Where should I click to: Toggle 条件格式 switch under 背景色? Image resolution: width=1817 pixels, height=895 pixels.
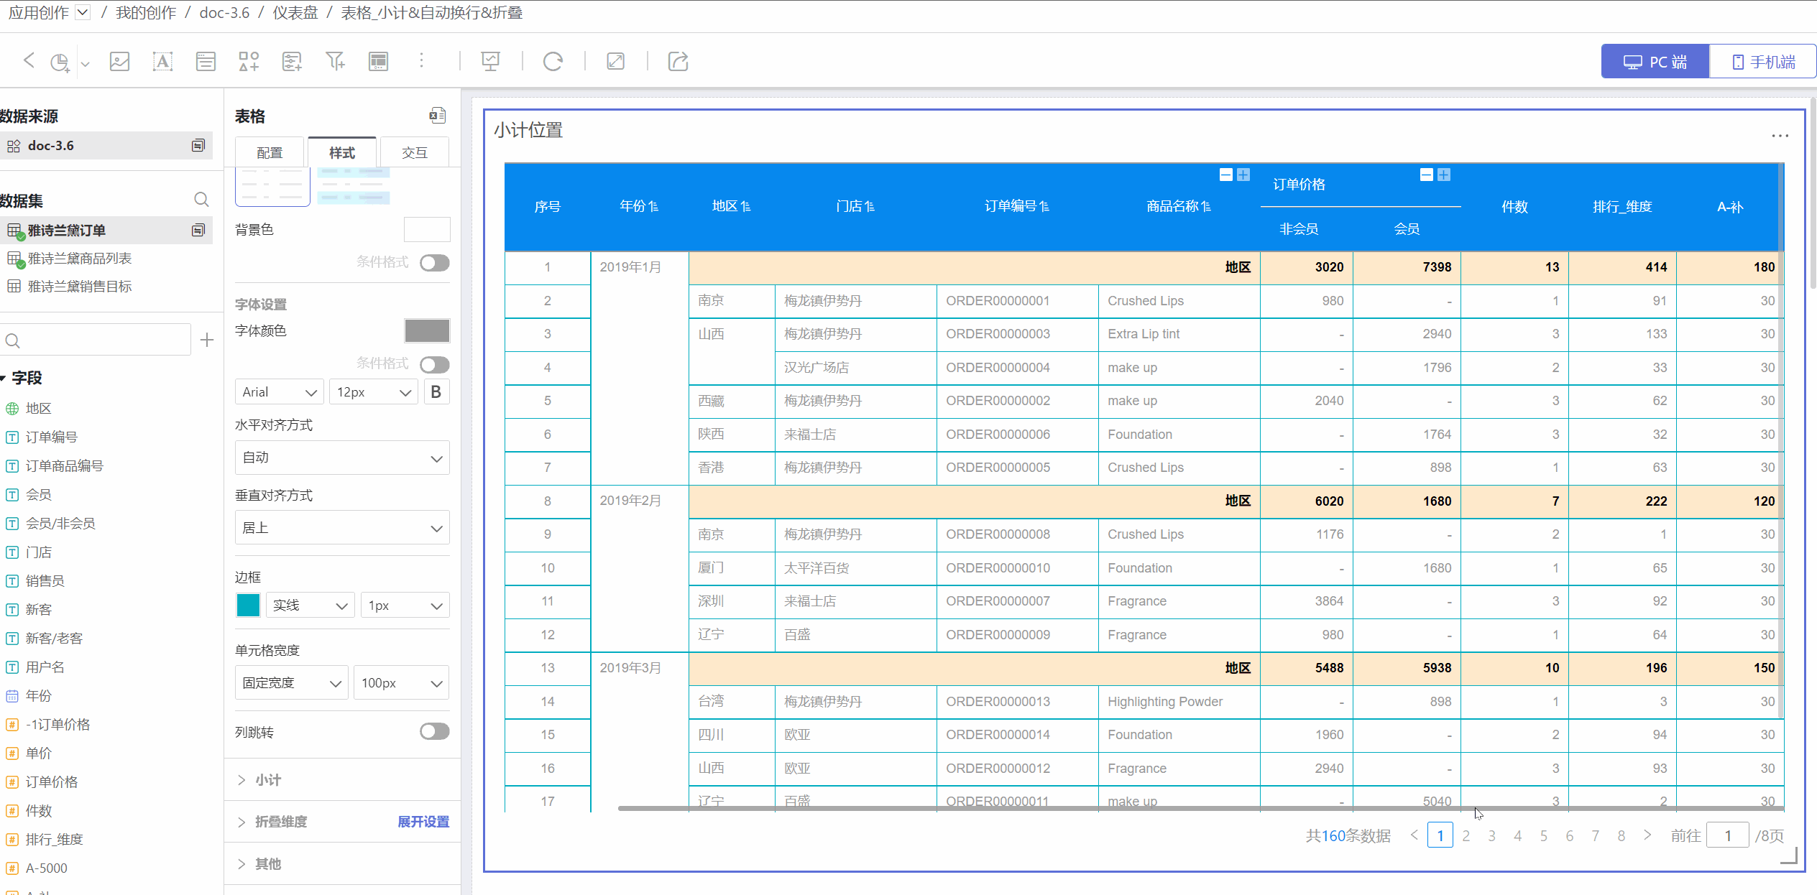coord(434,263)
